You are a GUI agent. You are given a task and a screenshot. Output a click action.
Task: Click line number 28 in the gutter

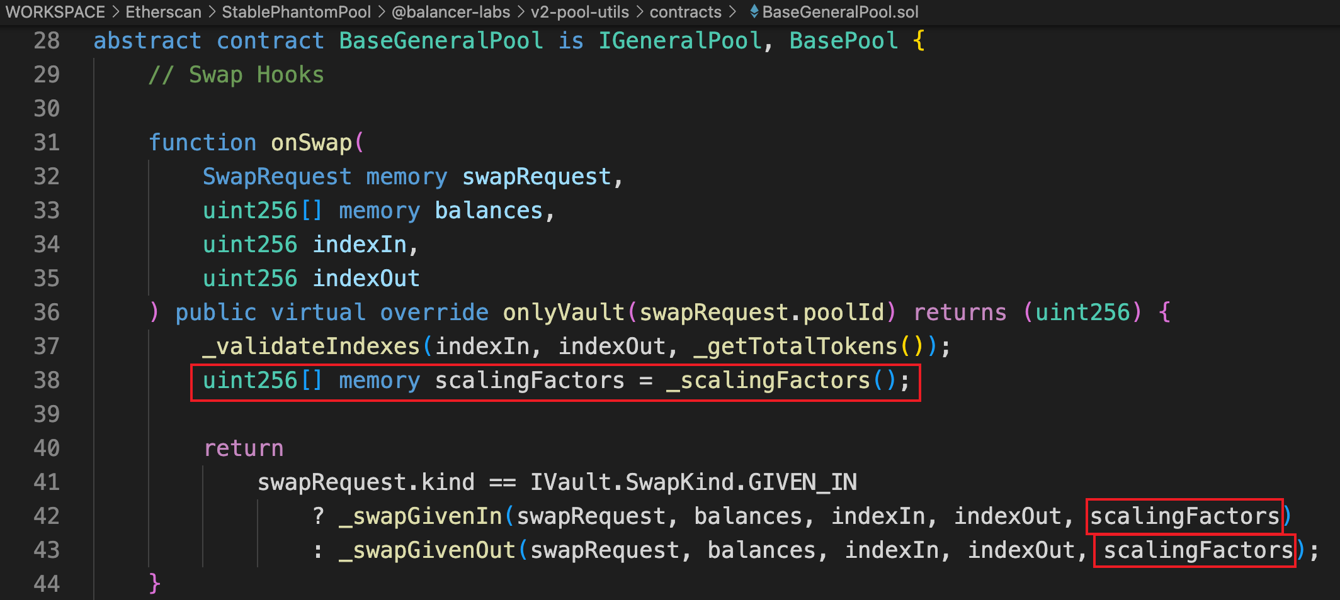click(x=47, y=41)
